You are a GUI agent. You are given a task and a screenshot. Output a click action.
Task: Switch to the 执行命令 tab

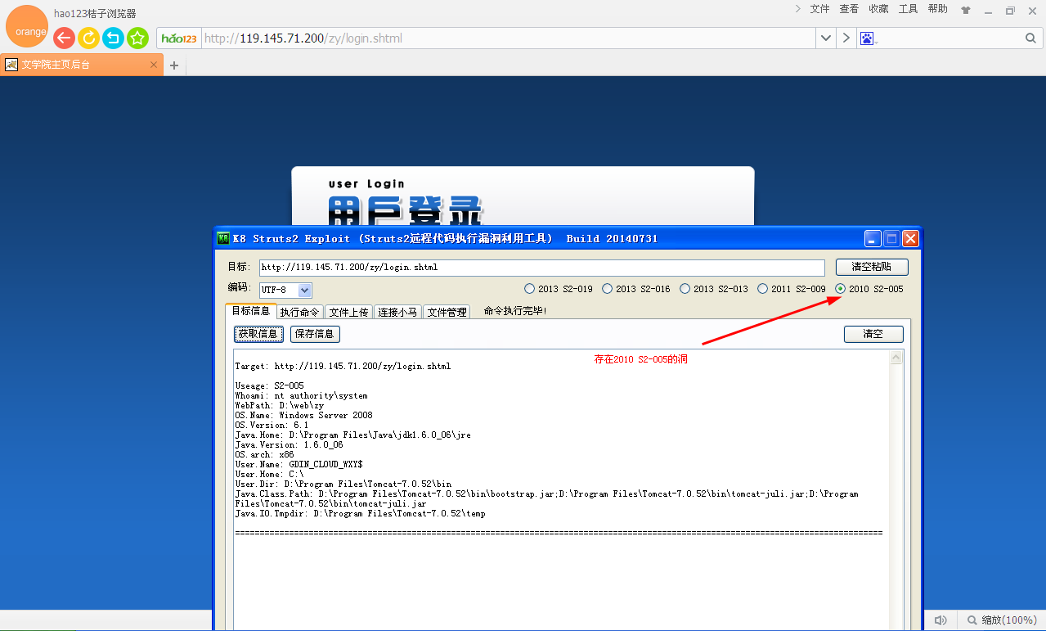(x=299, y=312)
